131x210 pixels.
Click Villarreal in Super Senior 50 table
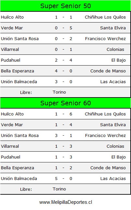pos(10,49)
